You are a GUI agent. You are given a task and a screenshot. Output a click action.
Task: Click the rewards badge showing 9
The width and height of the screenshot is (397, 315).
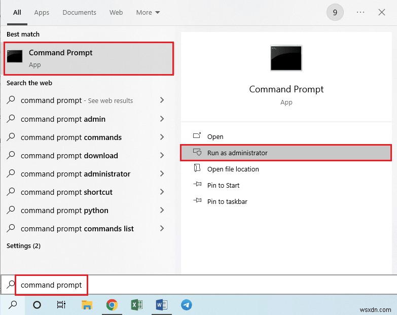[335, 12]
